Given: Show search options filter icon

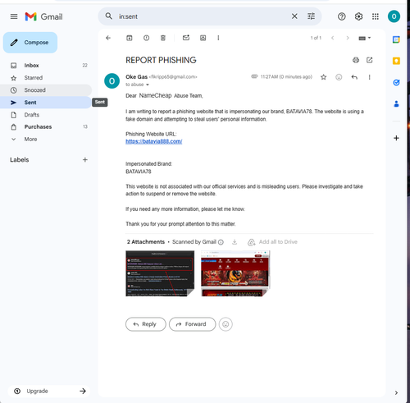Looking at the screenshot, I should pos(311,16).
